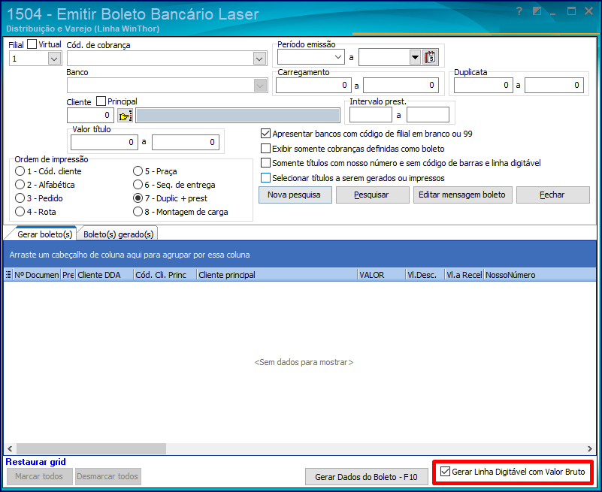Screen dimensions: 602x492
Task: Toggle the Principal client checkbox
Action: pyautogui.click(x=101, y=101)
